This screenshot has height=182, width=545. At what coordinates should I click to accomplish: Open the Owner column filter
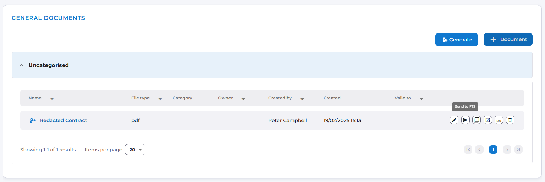click(243, 98)
